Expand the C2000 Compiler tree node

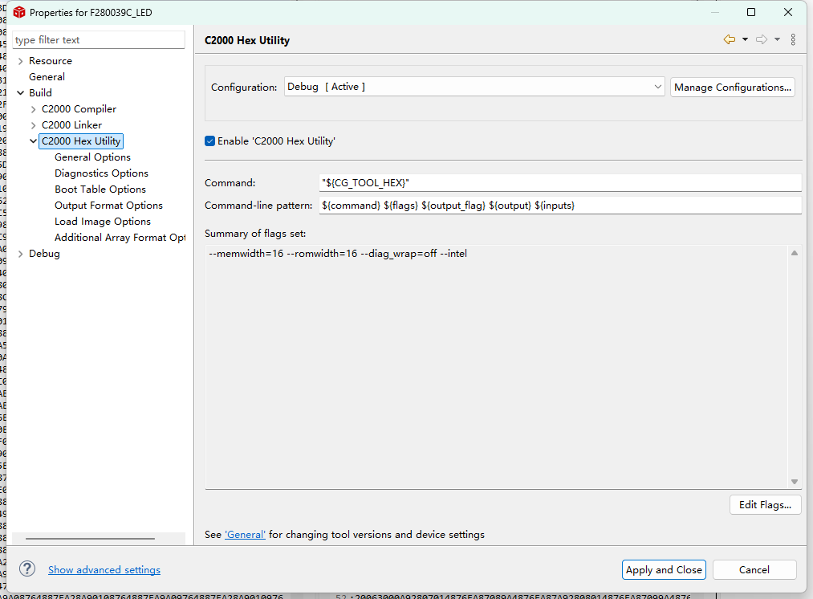(33, 109)
